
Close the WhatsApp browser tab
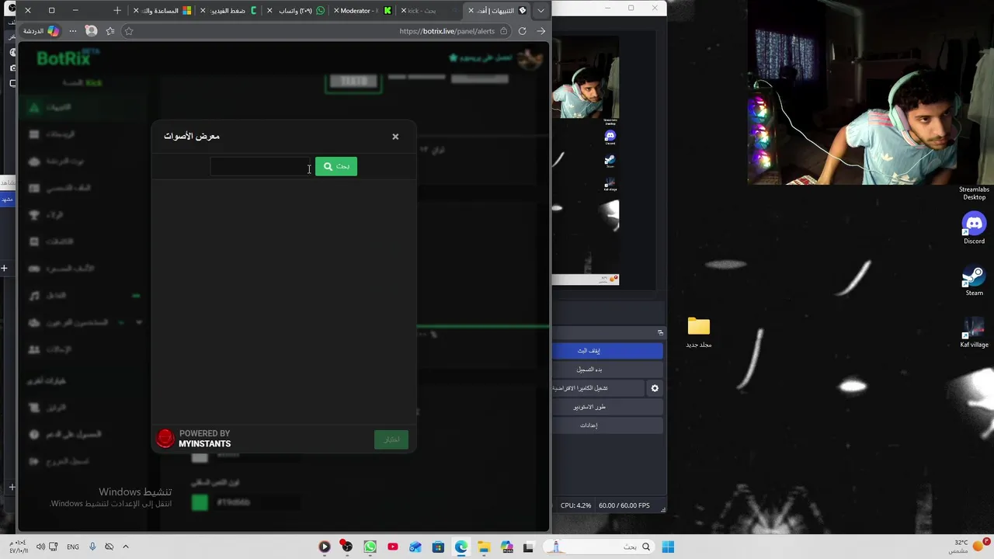point(270,11)
